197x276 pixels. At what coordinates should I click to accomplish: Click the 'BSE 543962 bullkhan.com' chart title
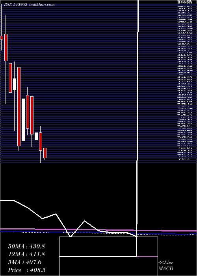pyautogui.click(x=29, y=5)
